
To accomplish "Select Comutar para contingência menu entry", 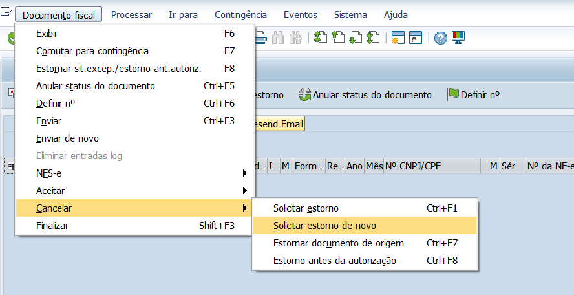I will pyautogui.click(x=134, y=51).
